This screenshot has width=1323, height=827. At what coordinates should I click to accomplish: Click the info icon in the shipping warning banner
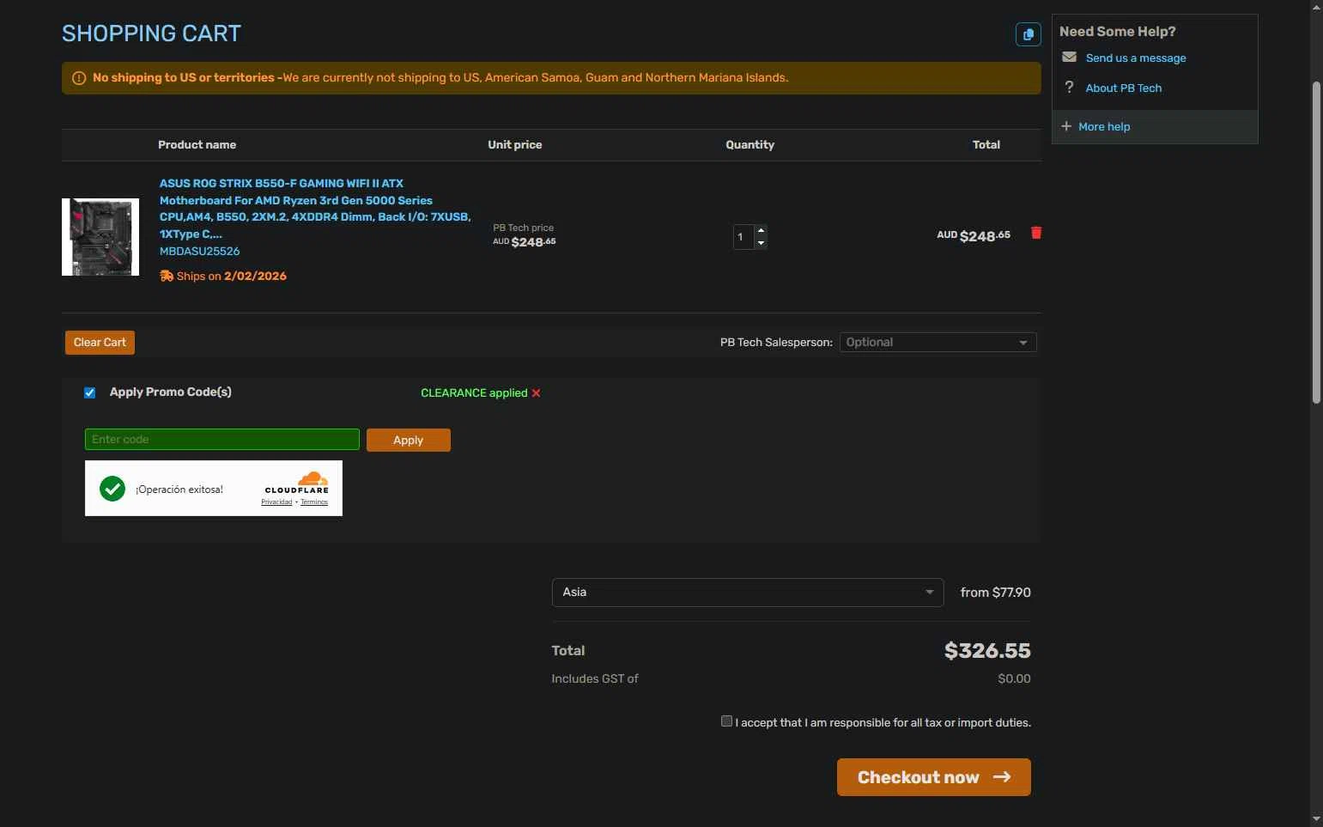pyautogui.click(x=79, y=78)
